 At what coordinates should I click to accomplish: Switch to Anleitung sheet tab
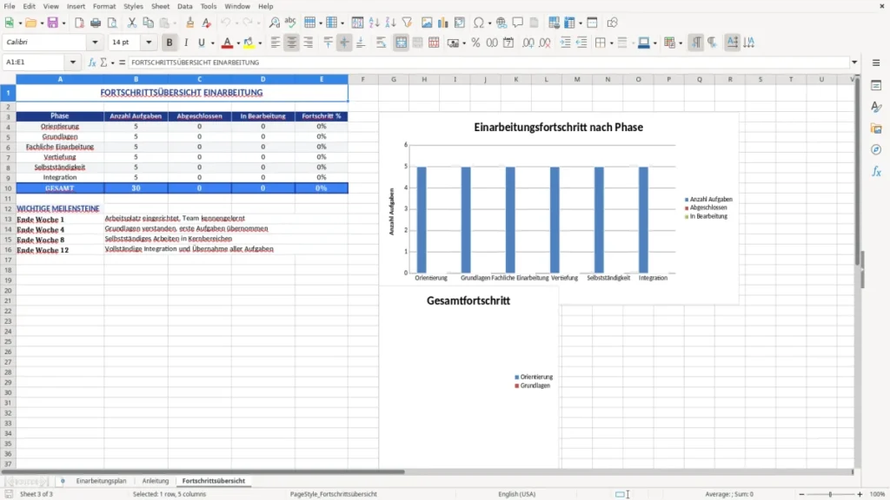pyautogui.click(x=156, y=481)
